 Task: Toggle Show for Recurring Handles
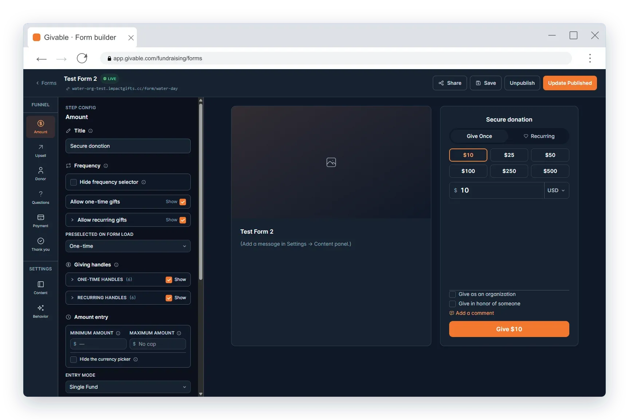[169, 298]
